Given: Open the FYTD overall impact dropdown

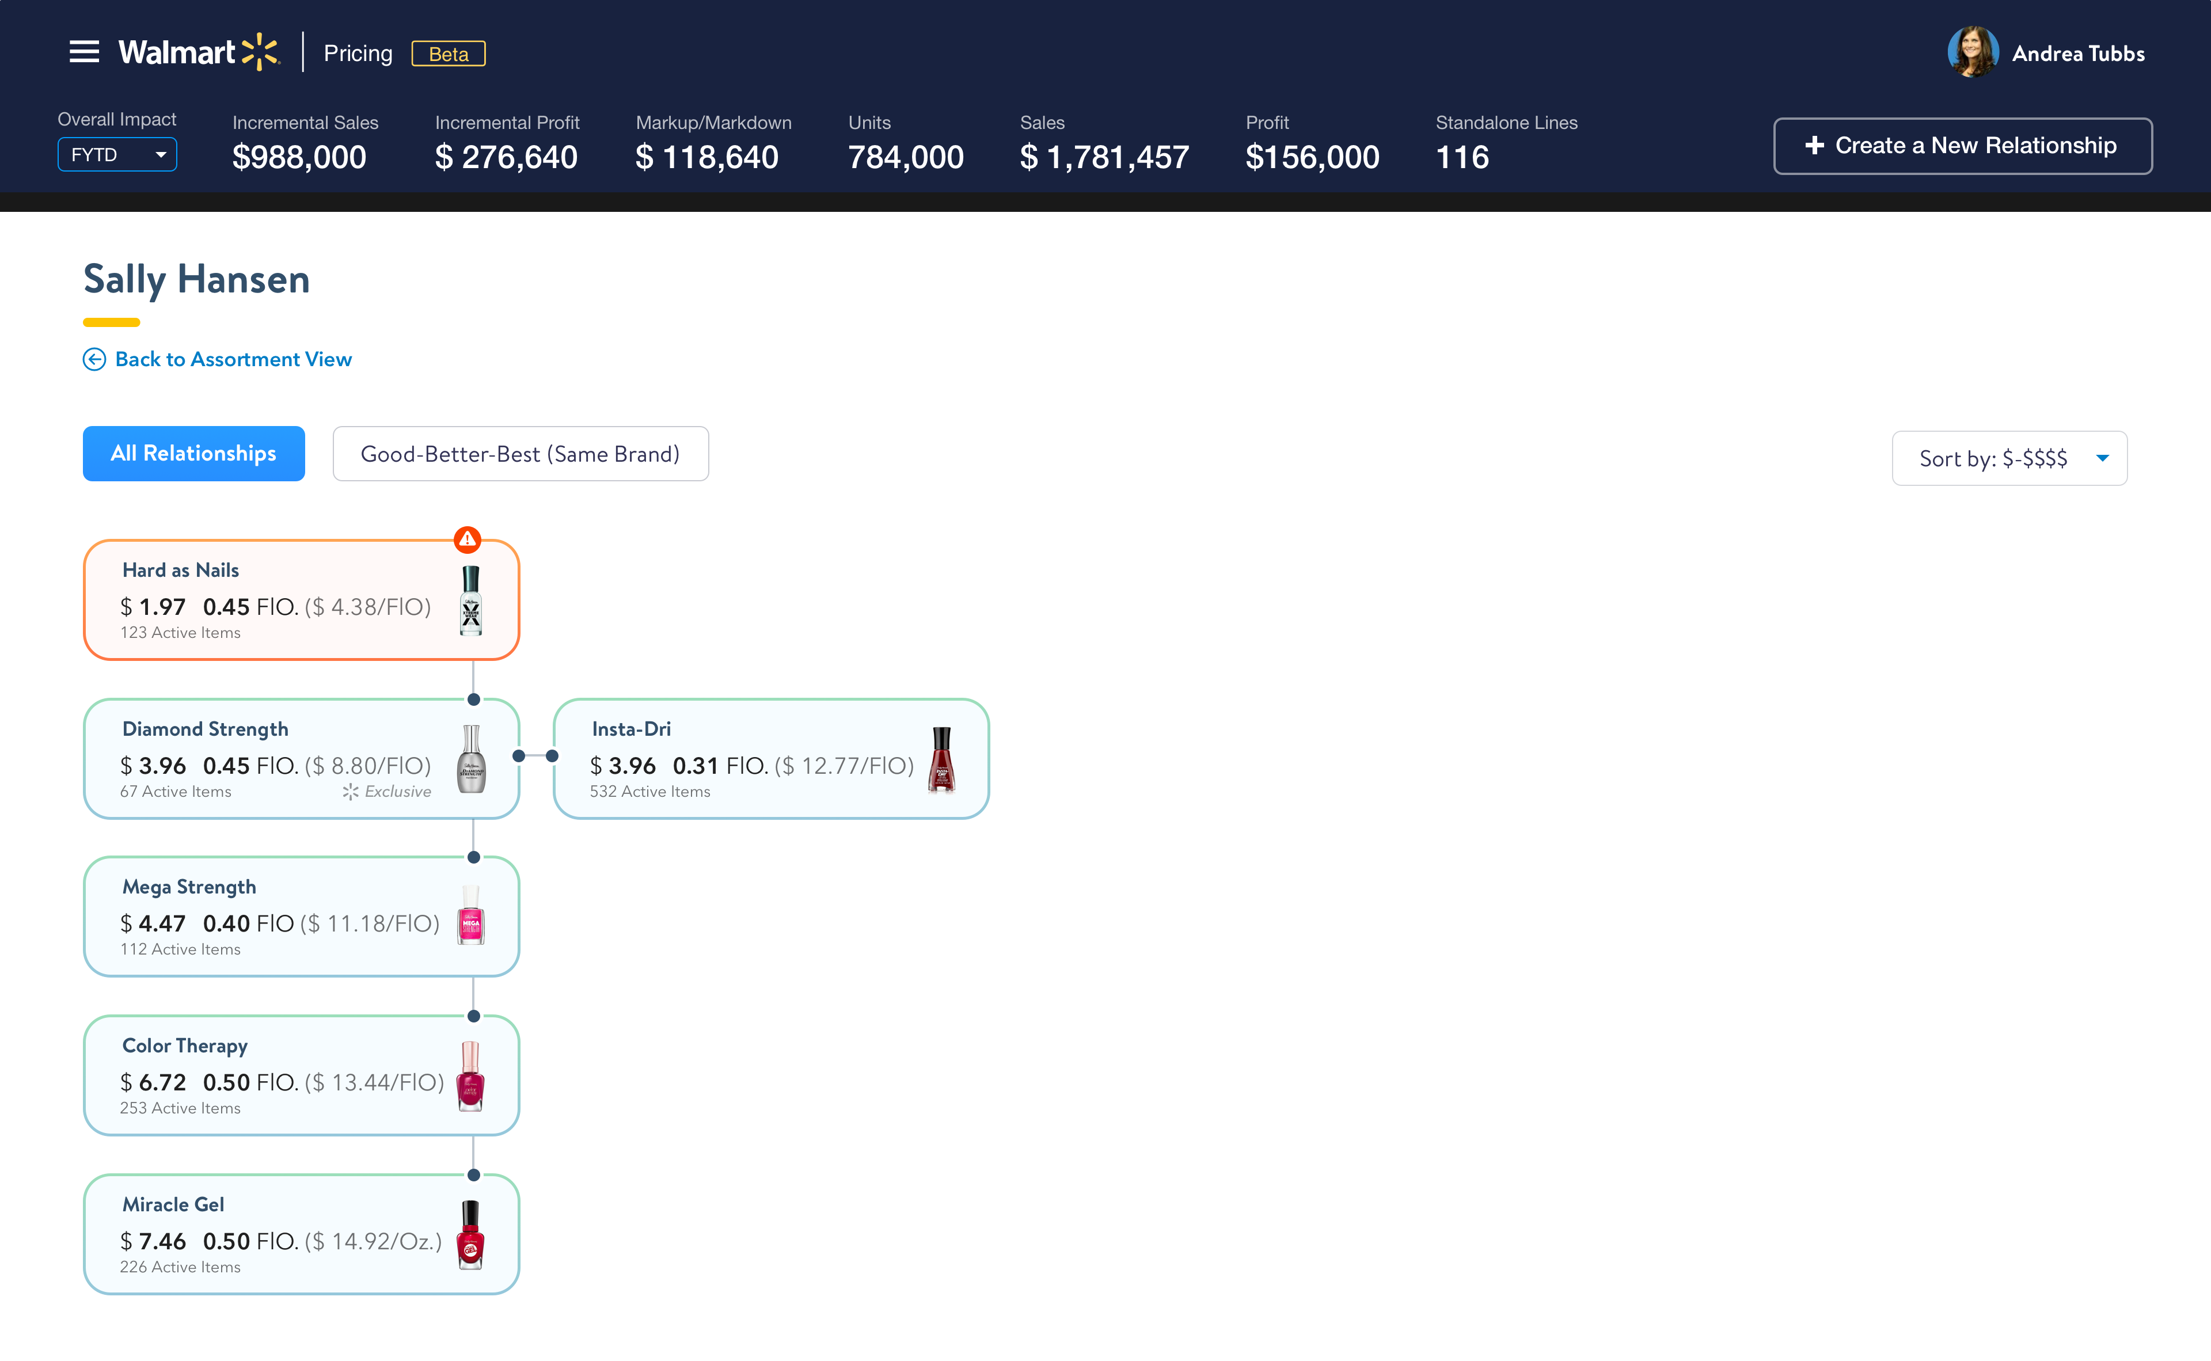Looking at the screenshot, I should point(117,154).
